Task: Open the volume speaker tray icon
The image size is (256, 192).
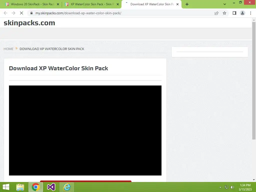Action: tap(232, 187)
